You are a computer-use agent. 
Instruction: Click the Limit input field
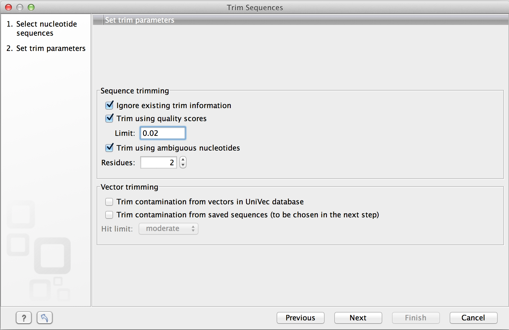[163, 133]
